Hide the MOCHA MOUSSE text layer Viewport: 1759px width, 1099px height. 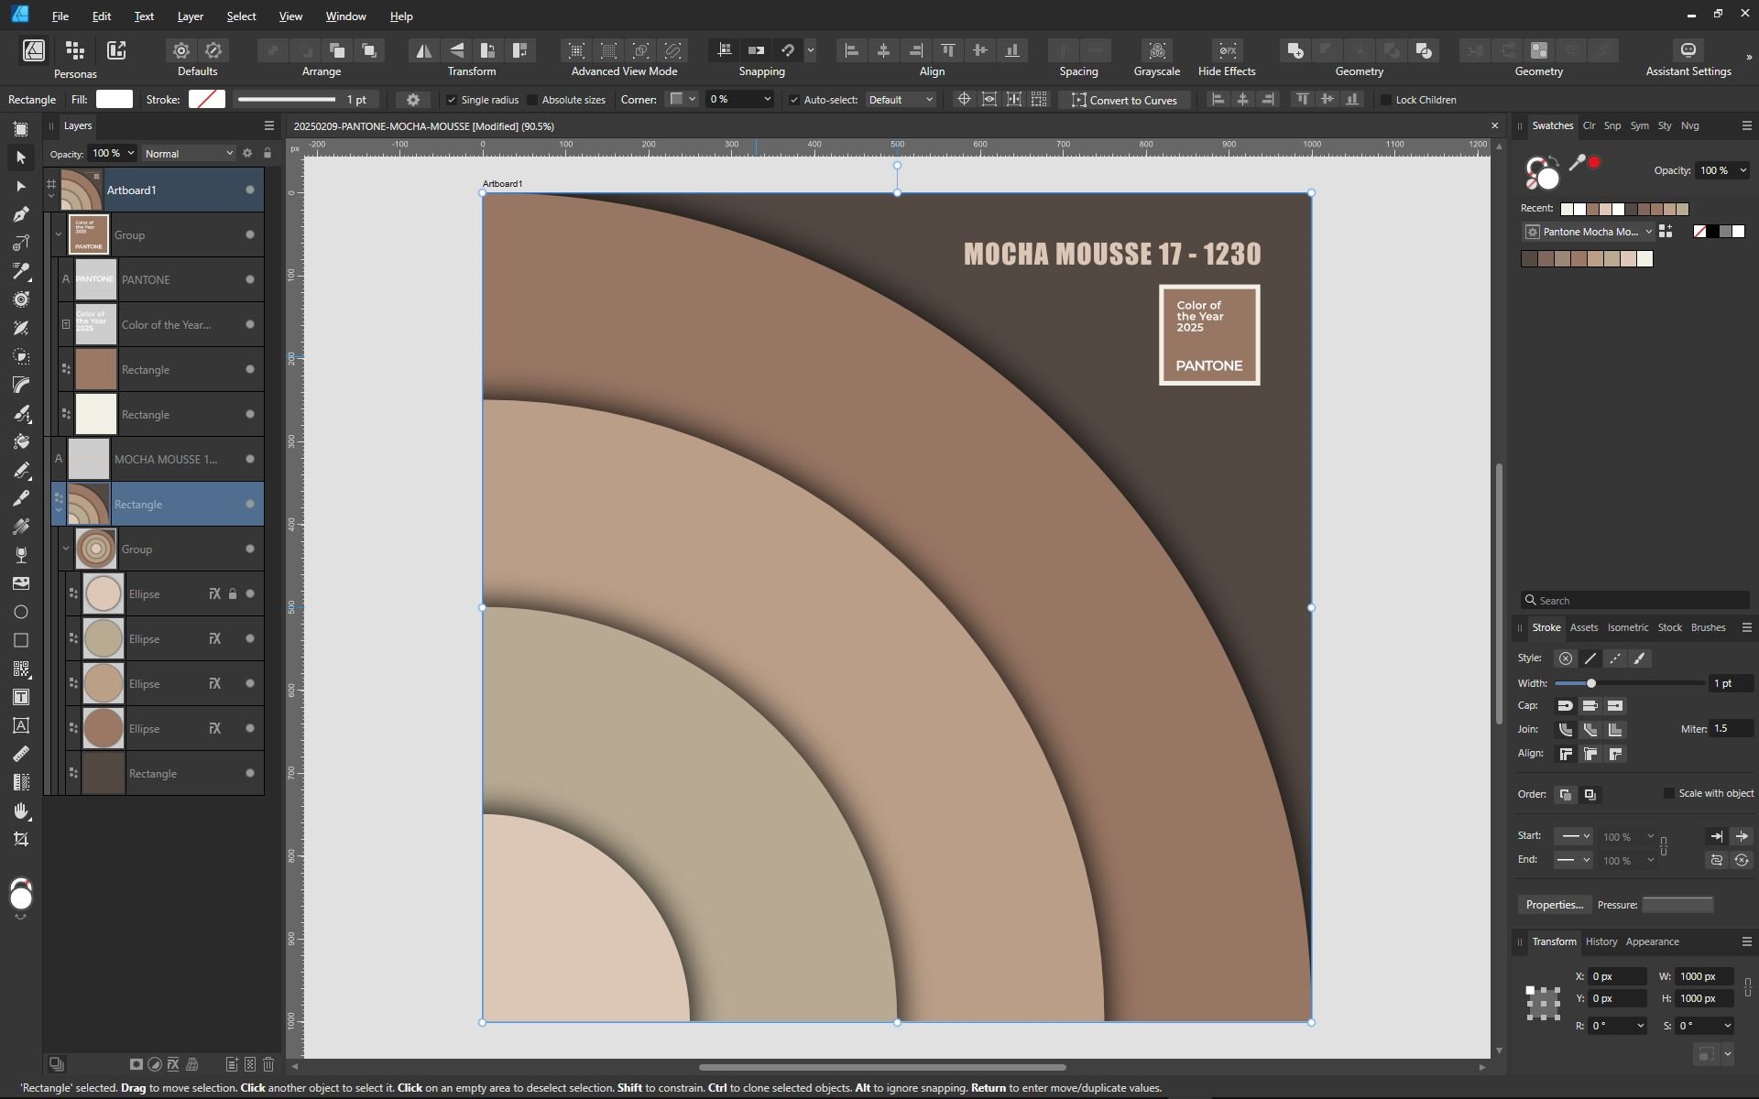(249, 460)
